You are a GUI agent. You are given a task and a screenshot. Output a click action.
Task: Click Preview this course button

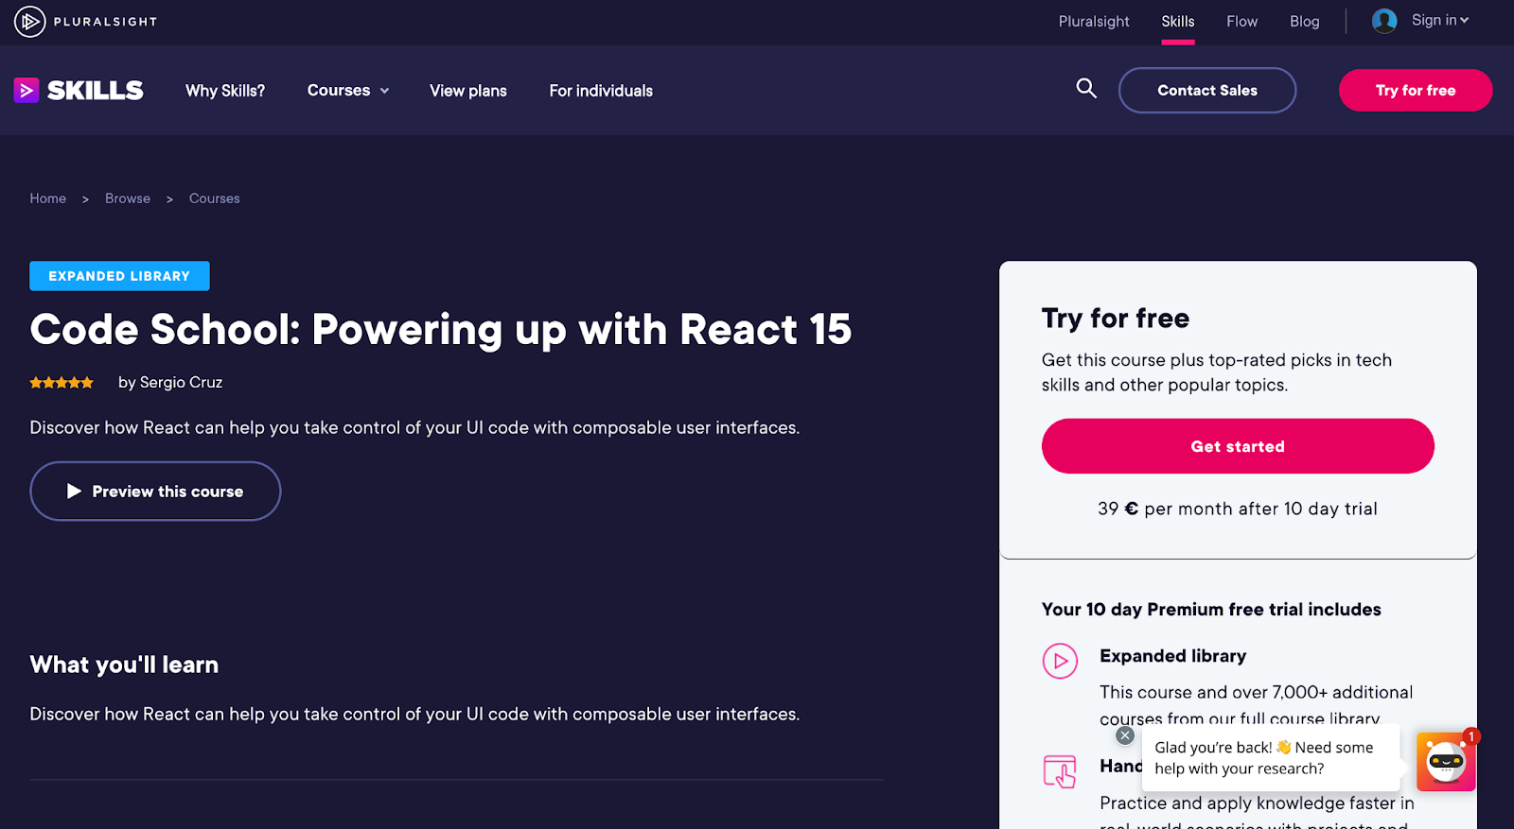tap(155, 492)
